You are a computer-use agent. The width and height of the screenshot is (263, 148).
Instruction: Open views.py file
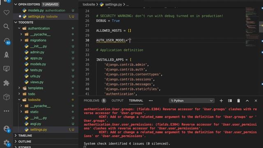click(x=37, y=82)
